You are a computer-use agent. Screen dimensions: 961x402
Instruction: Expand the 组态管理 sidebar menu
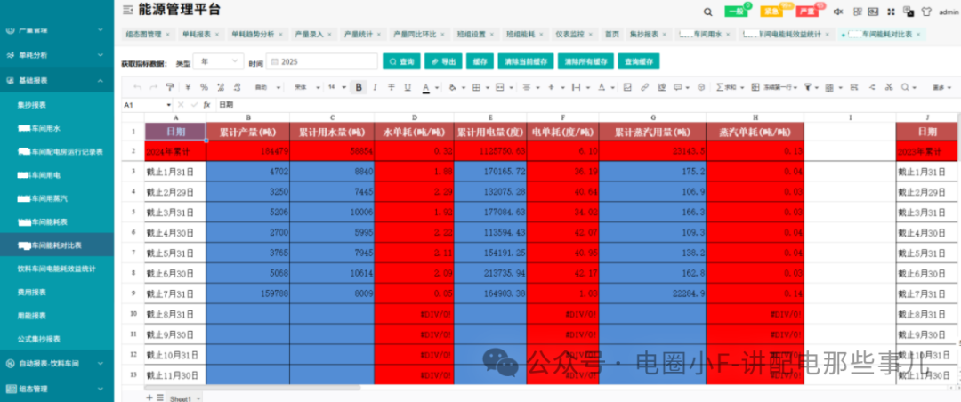point(57,389)
